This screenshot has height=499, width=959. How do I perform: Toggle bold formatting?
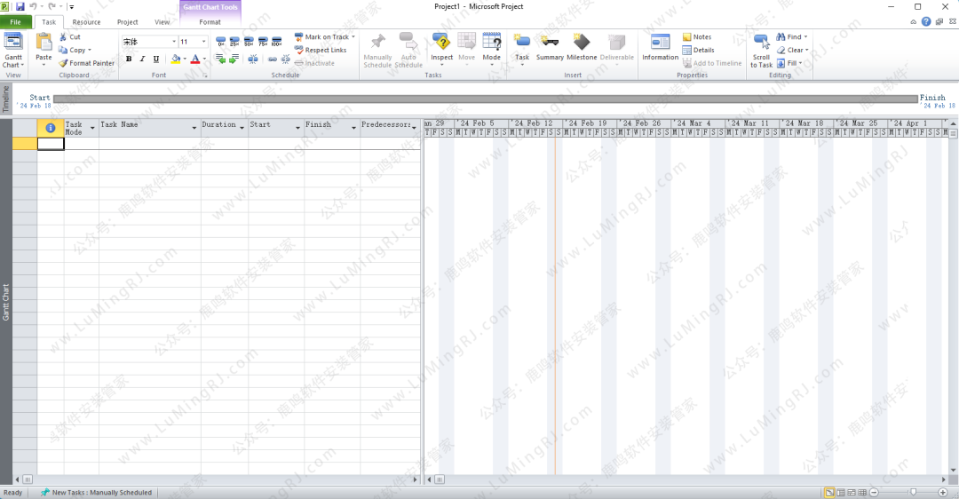(129, 59)
